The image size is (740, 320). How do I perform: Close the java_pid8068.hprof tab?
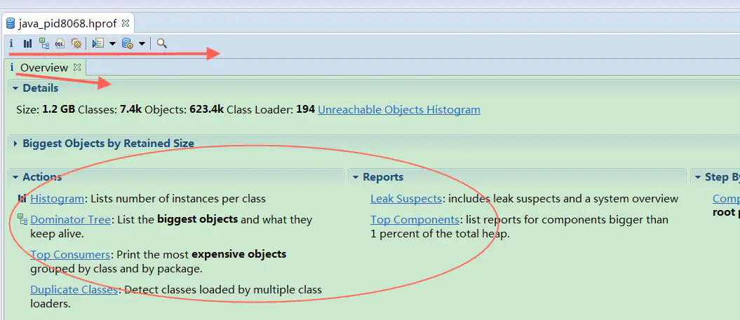click(126, 22)
